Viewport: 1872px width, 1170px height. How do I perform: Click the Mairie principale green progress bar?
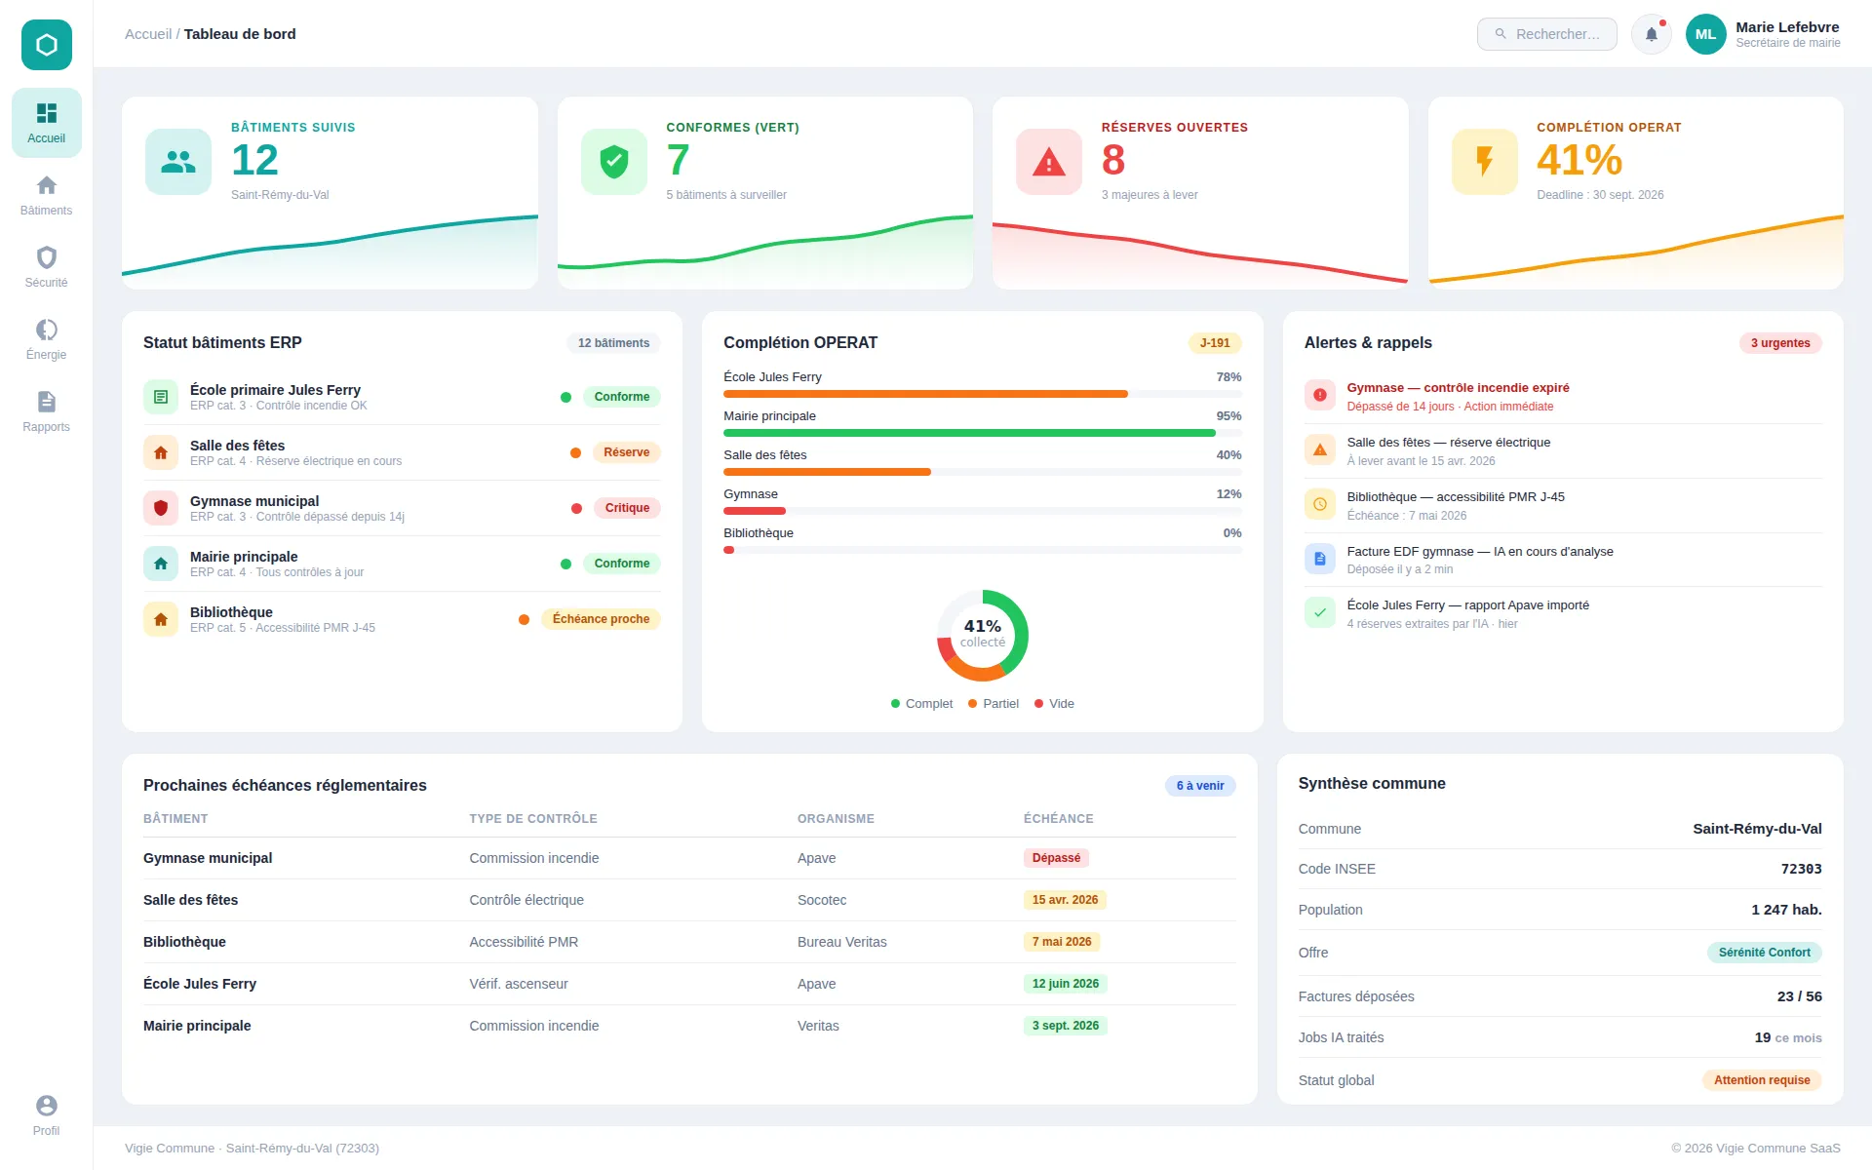click(x=968, y=433)
